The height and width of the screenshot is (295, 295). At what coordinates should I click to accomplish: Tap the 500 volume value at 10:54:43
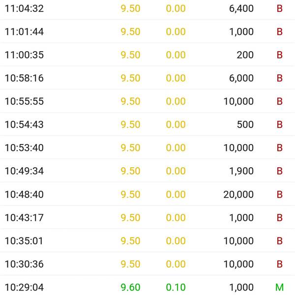coord(245,124)
